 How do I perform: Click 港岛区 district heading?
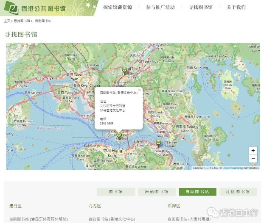pos(15,206)
